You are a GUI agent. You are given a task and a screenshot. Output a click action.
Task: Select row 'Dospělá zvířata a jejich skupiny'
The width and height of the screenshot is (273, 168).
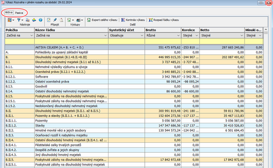pyautogui.click(x=134, y=150)
